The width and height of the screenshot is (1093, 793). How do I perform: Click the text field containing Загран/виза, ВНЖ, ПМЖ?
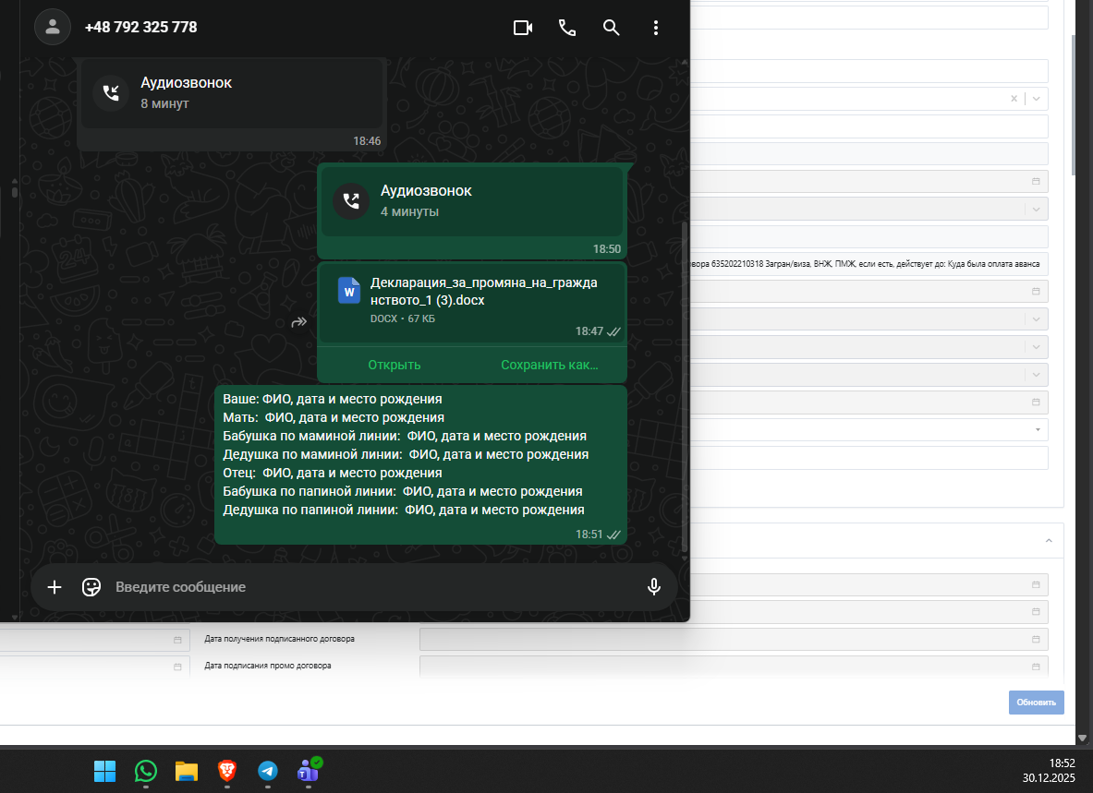(x=868, y=264)
